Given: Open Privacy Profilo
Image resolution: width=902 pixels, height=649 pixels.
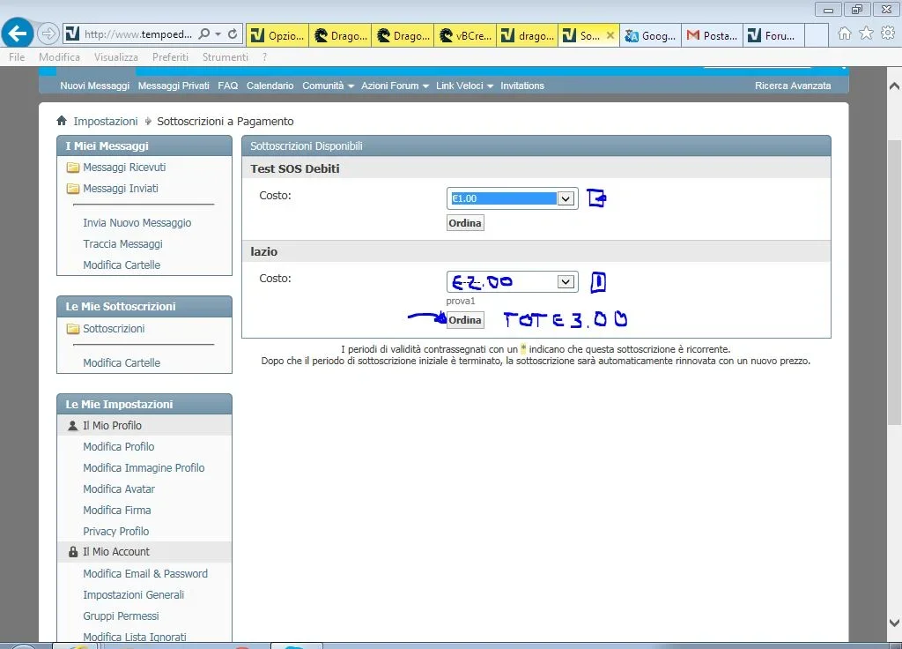Looking at the screenshot, I should [x=115, y=532].
